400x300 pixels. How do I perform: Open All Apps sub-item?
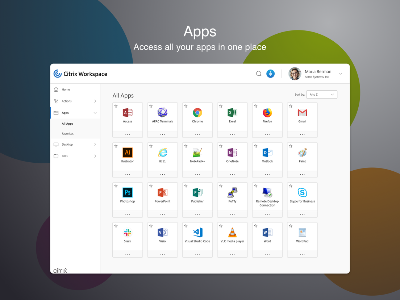[67, 124]
